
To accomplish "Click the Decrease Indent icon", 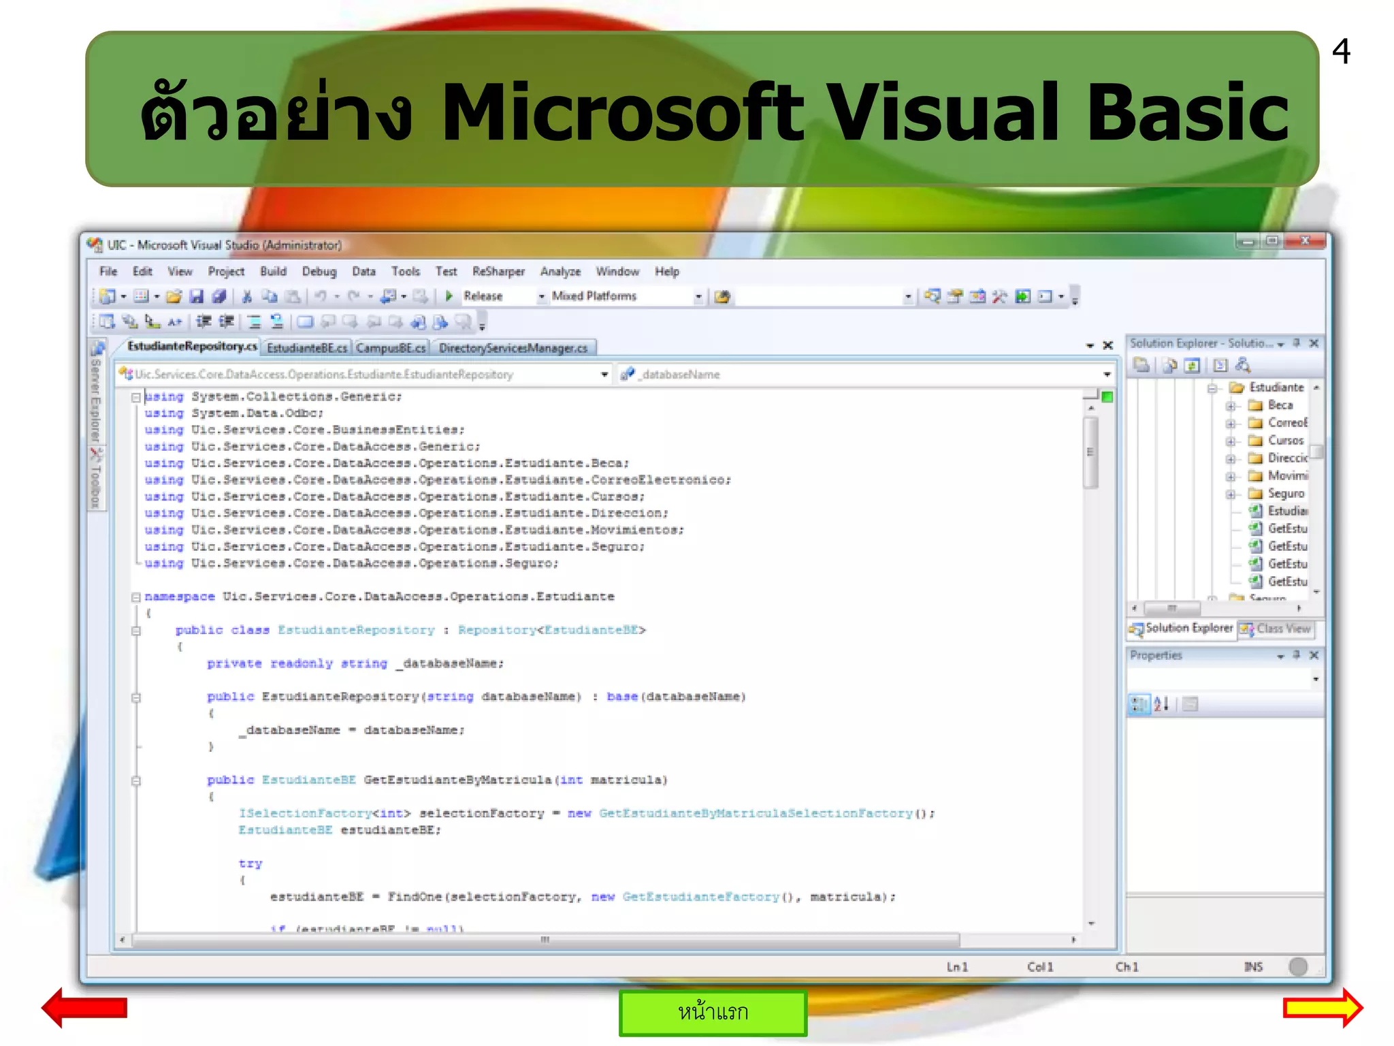I will pos(204,321).
